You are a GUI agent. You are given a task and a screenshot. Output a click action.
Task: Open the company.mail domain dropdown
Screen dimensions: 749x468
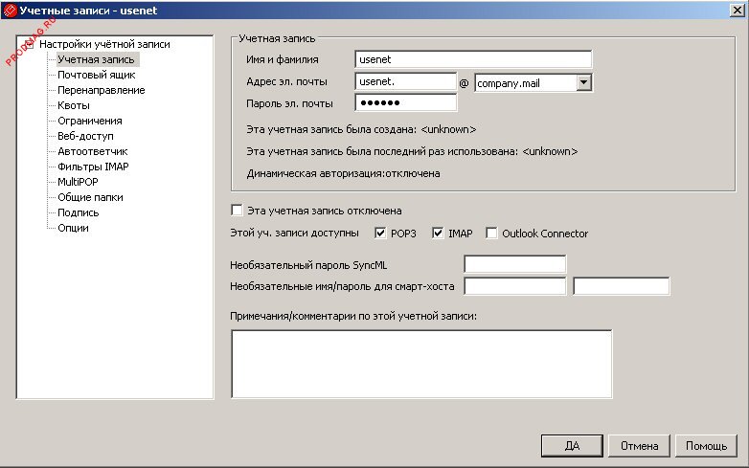click(x=583, y=83)
